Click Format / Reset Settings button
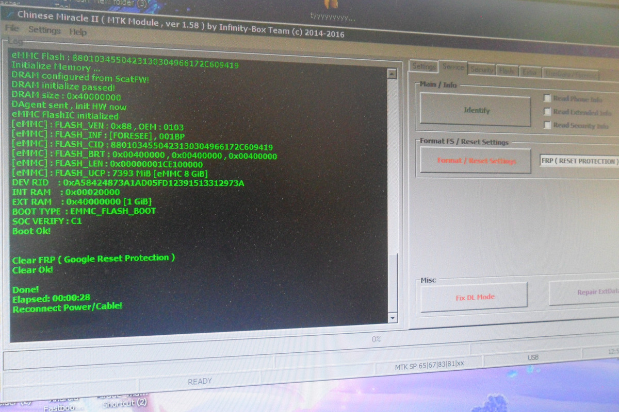The width and height of the screenshot is (619, 412). click(x=476, y=161)
